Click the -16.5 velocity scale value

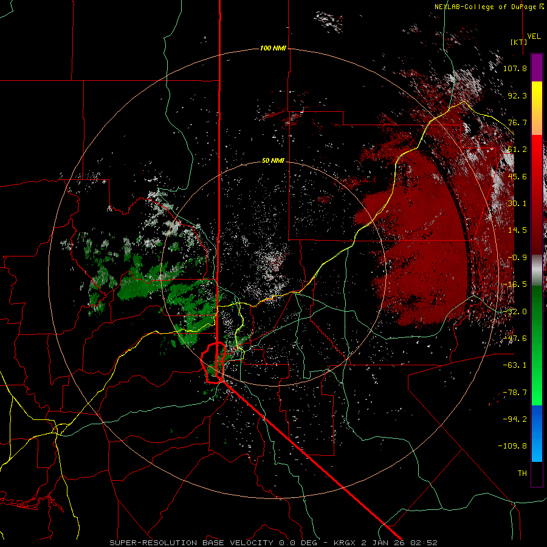pyautogui.click(x=515, y=284)
